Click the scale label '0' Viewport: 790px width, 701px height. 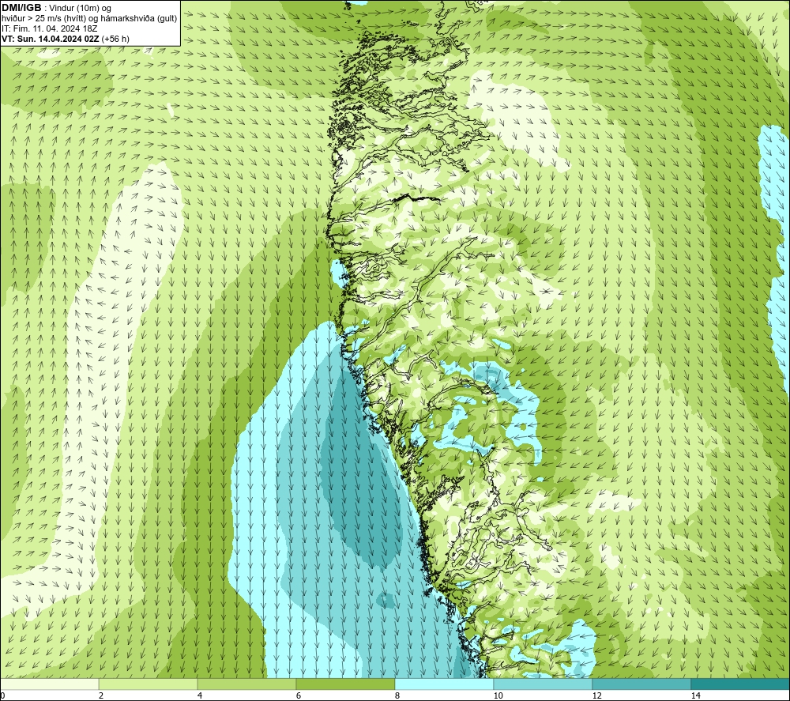(2, 695)
